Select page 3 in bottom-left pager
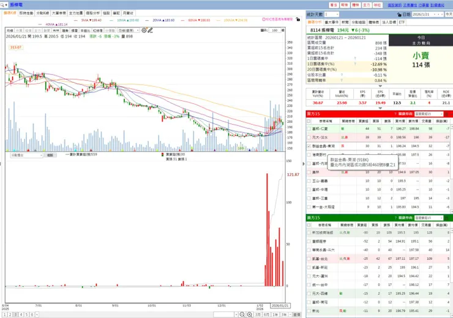This screenshot has height=318, width=453. click(x=15, y=315)
